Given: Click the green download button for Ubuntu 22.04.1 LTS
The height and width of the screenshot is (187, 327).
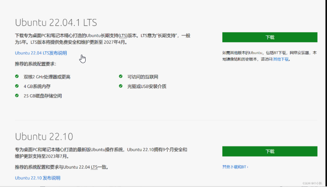Looking at the screenshot, I should click(270, 37).
